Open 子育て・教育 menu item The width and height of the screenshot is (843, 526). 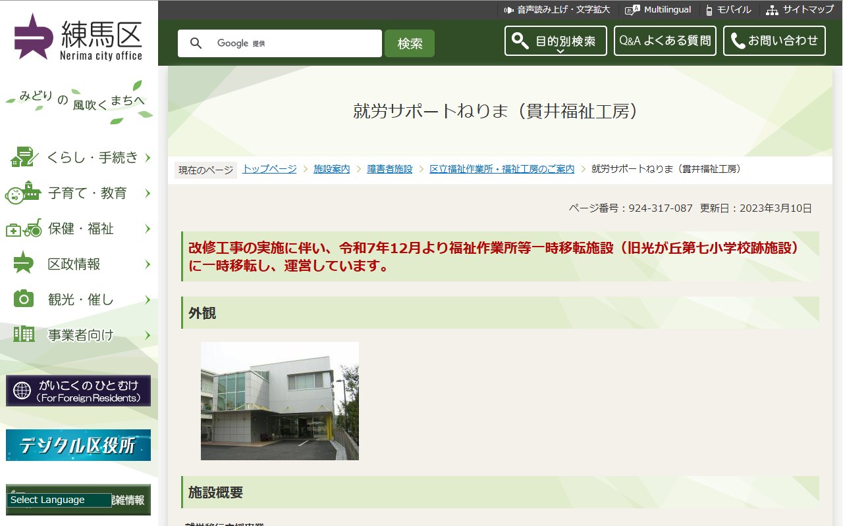pyautogui.click(x=79, y=193)
